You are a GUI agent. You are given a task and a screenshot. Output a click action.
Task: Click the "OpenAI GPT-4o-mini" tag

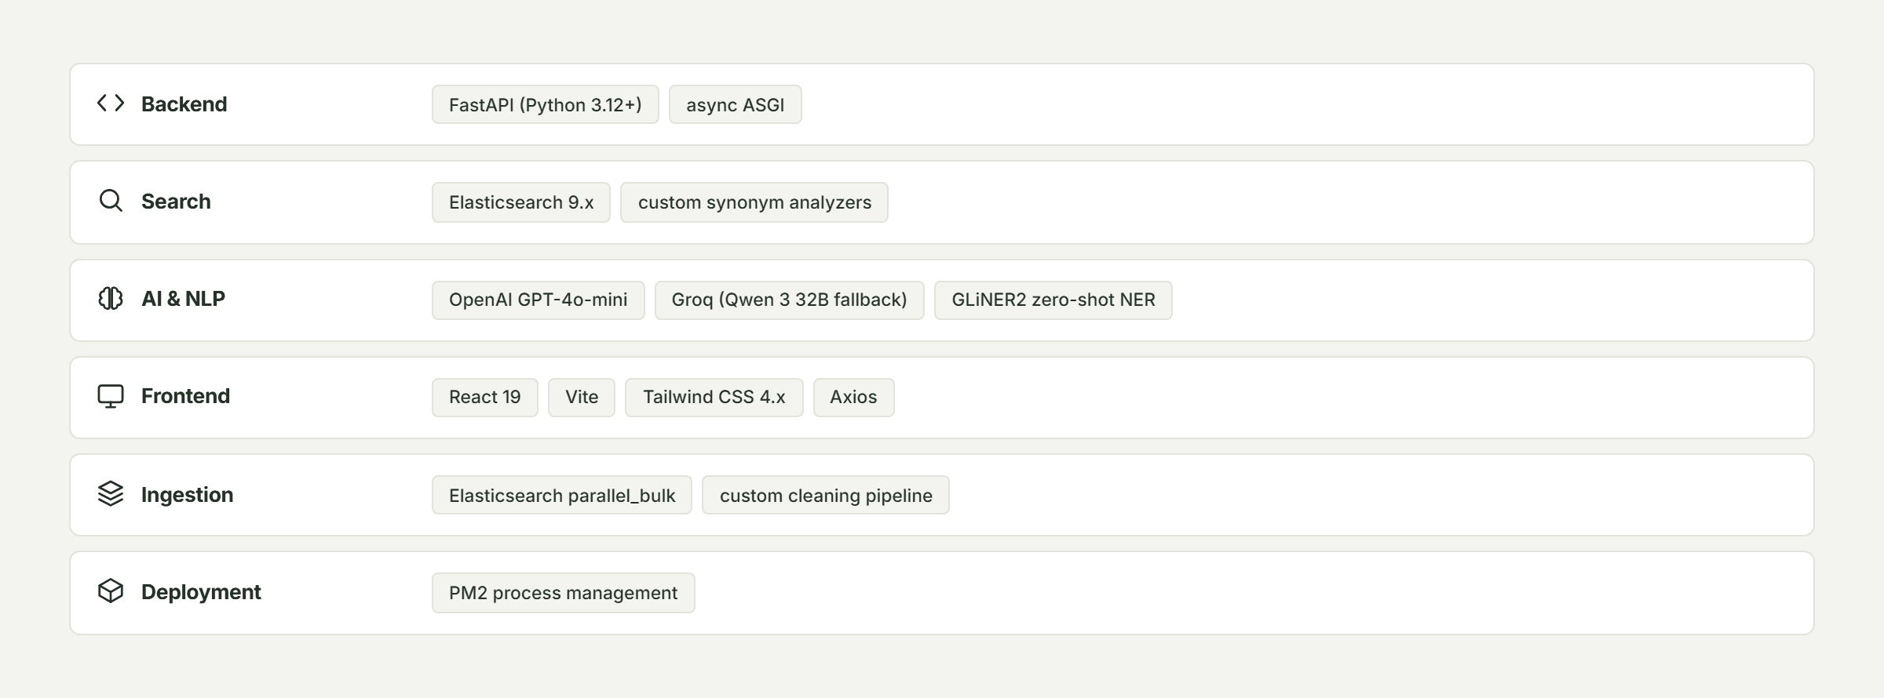pos(539,300)
